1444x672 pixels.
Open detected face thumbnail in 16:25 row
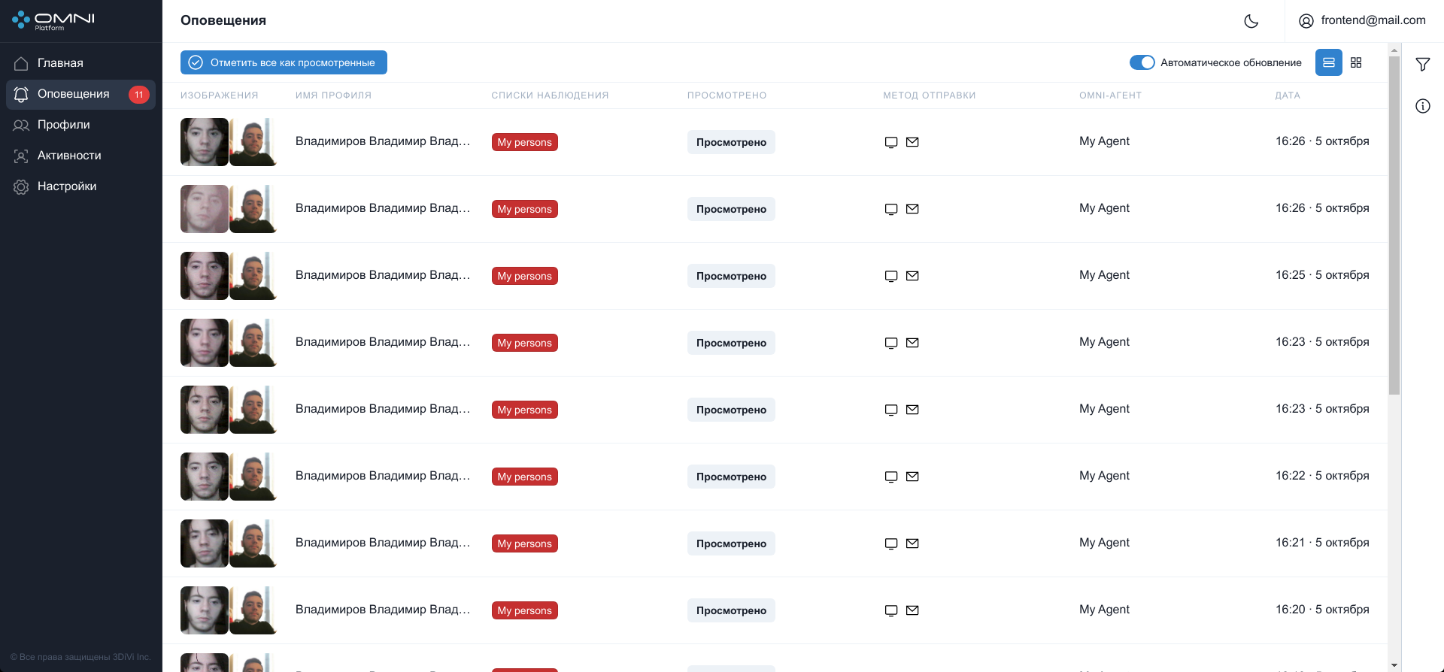click(205, 276)
